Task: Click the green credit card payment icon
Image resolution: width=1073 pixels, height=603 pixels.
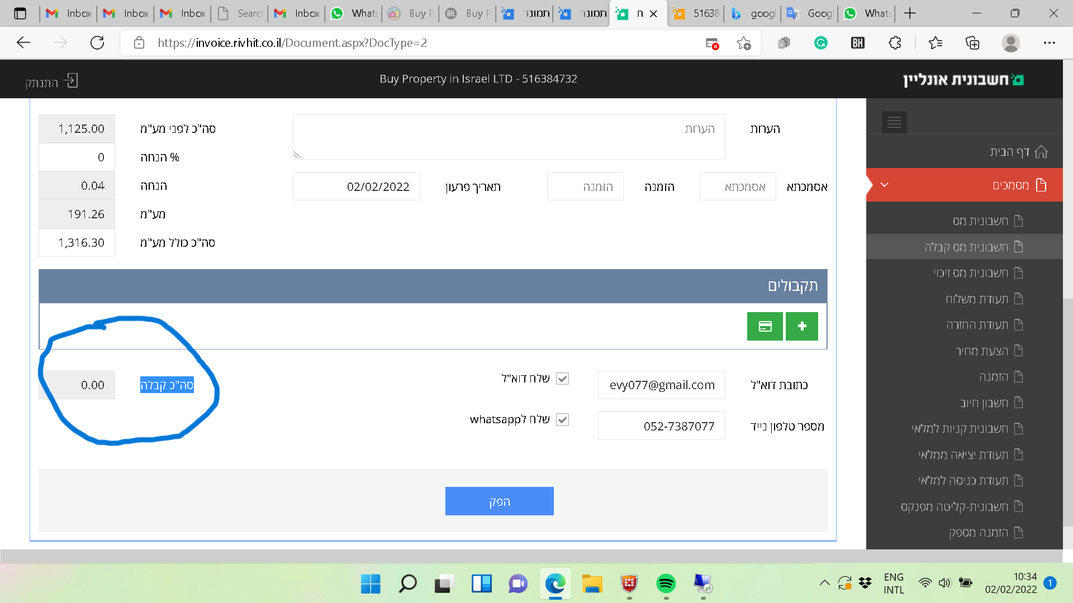Action: tap(765, 327)
